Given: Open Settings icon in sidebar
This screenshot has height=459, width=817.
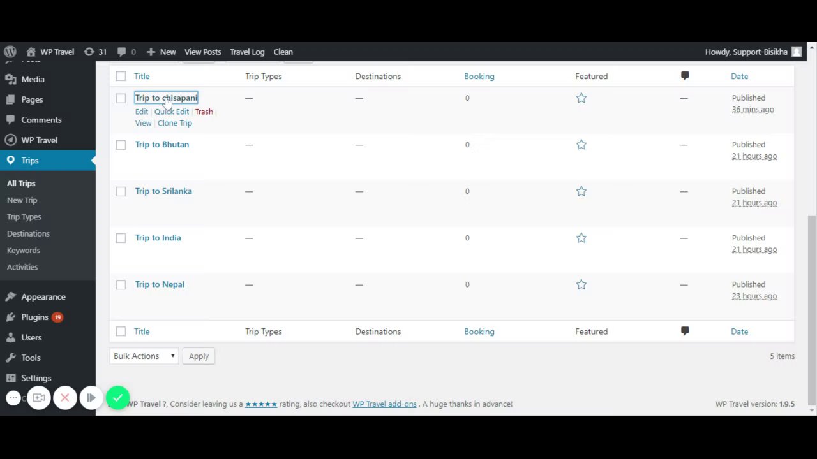Looking at the screenshot, I should (x=10, y=379).
